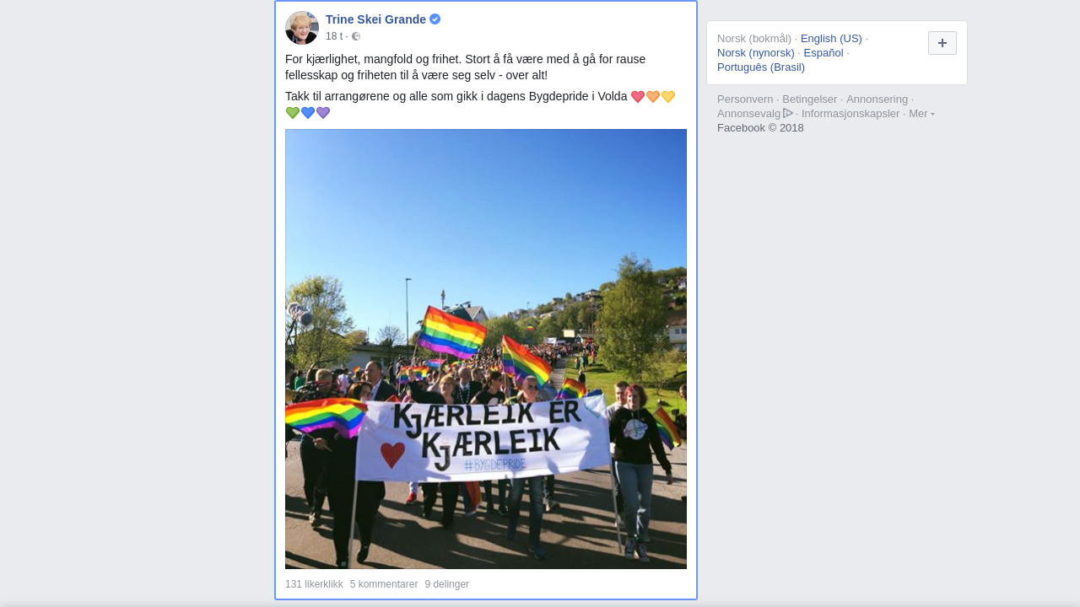Click the verified badge beside the name
The height and width of the screenshot is (607, 1080).
coord(435,19)
